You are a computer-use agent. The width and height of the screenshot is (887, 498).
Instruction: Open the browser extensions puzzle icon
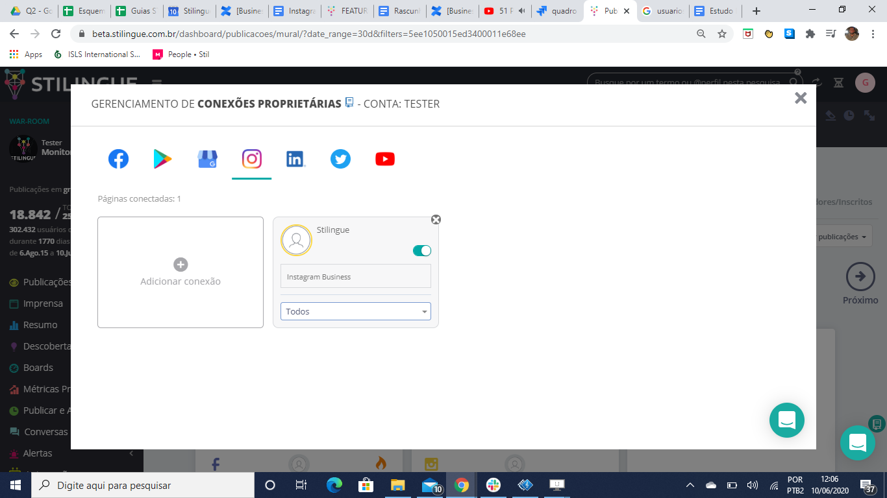point(810,34)
